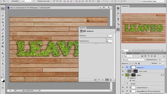Filter layers by type layer icon
The width and height of the screenshot is (167, 94).
(148, 56)
